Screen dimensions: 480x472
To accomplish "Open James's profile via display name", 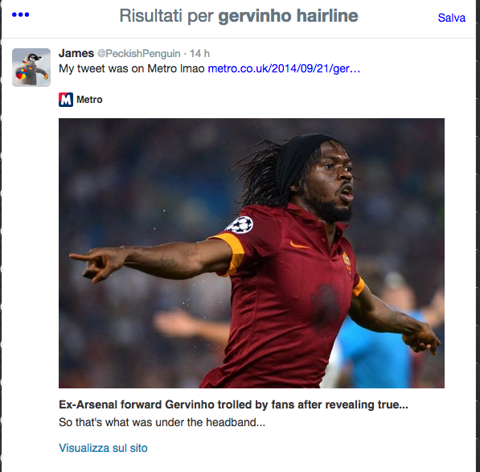I will point(76,53).
